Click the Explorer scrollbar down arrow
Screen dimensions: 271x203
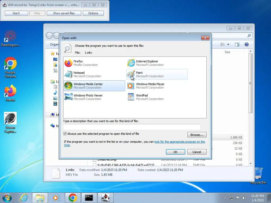[251, 163]
